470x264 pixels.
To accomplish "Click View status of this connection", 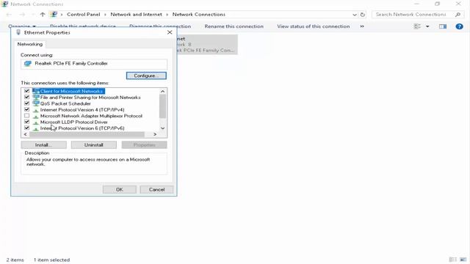I will (x=314, y=26).
